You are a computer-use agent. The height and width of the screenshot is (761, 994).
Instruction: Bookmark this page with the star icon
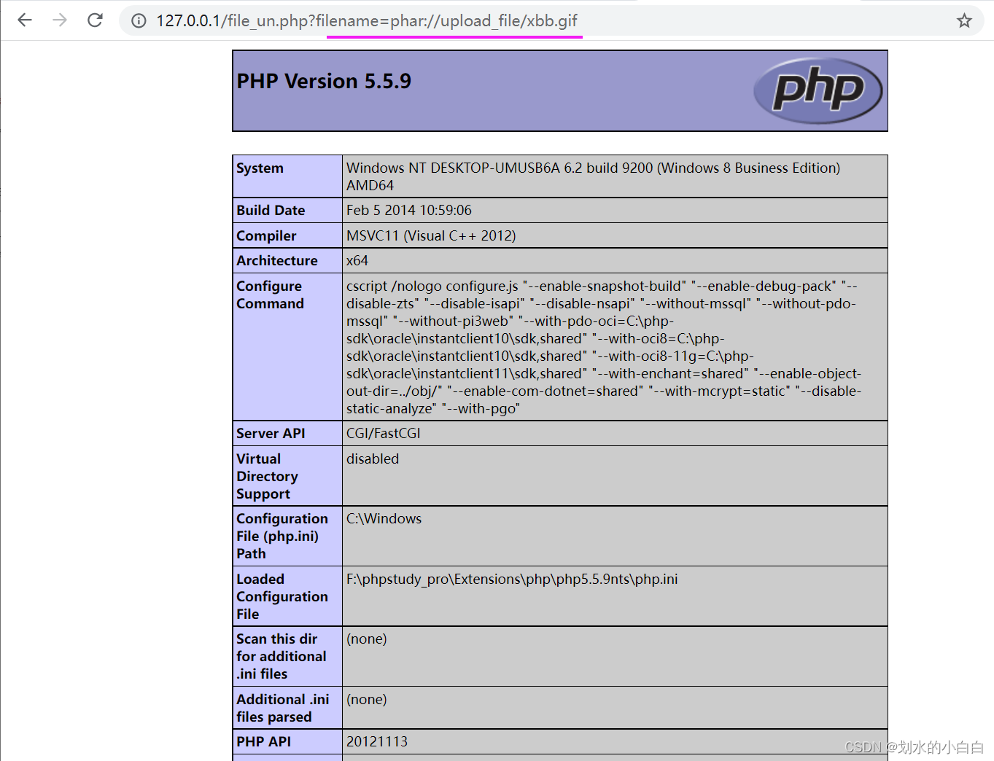pyautogui.click(x=964, y=21)
